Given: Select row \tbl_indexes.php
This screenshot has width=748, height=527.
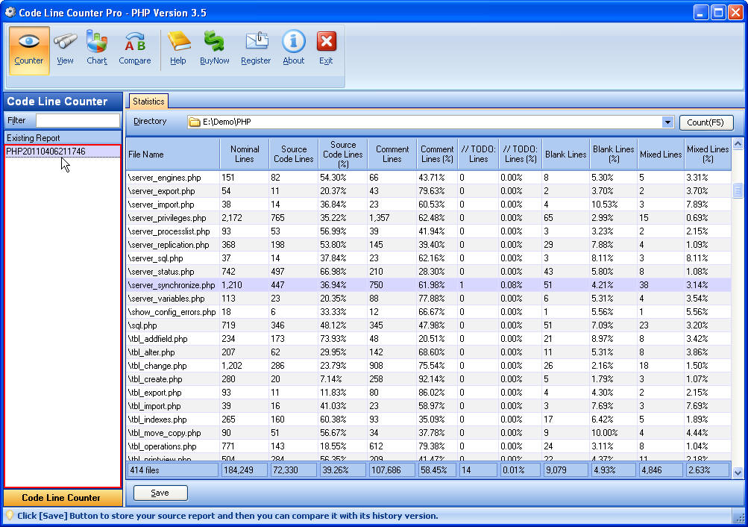Looking at the screenshot, I should click(x=428, y=420).
